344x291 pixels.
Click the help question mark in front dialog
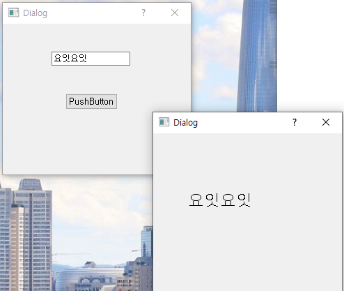pos(295,122)
